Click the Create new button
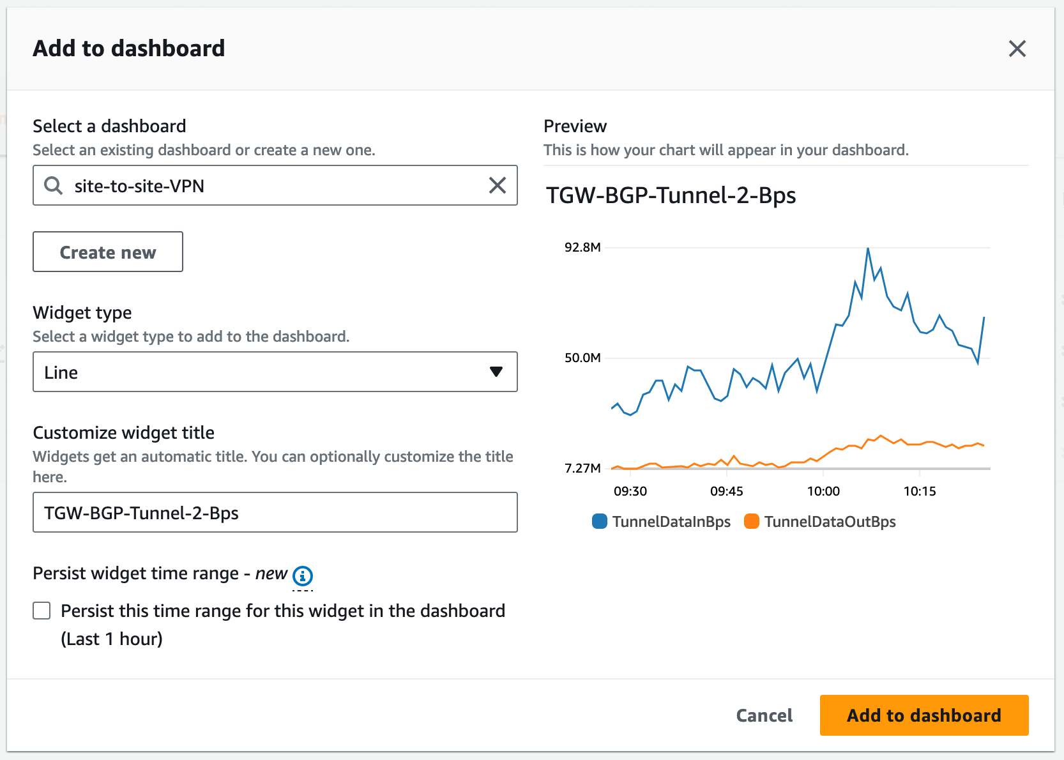 point(108,252)
